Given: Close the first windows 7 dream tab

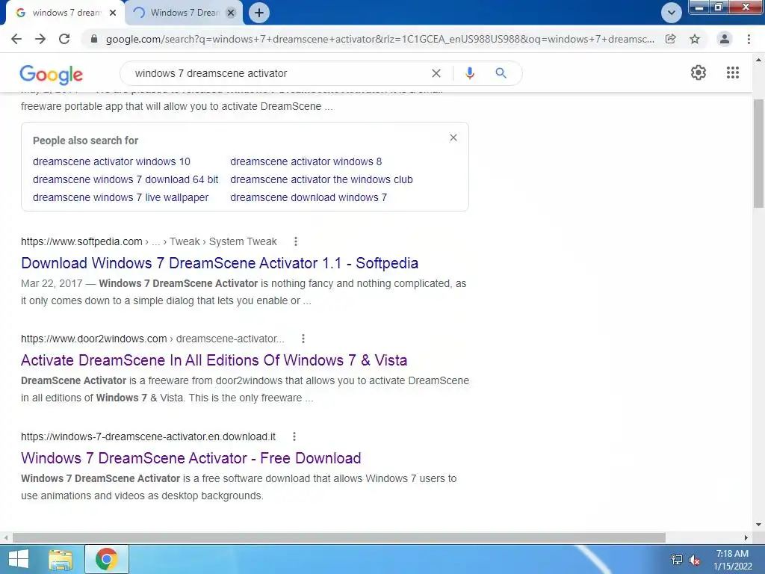Looking at the screenshot, I should click(x=113, y=13).
